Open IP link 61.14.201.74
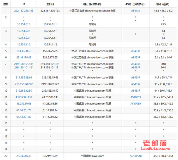The image size is (178, 160). [24, 110]
